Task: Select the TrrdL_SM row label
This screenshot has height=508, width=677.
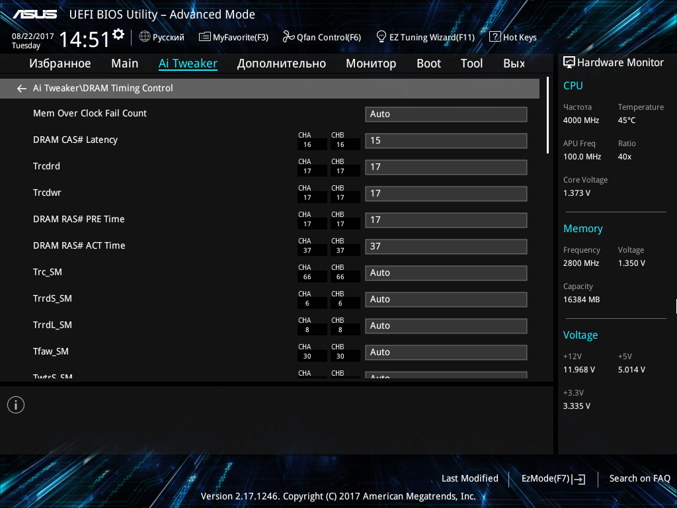Action: pyautogui.click(x=52, y=325)
